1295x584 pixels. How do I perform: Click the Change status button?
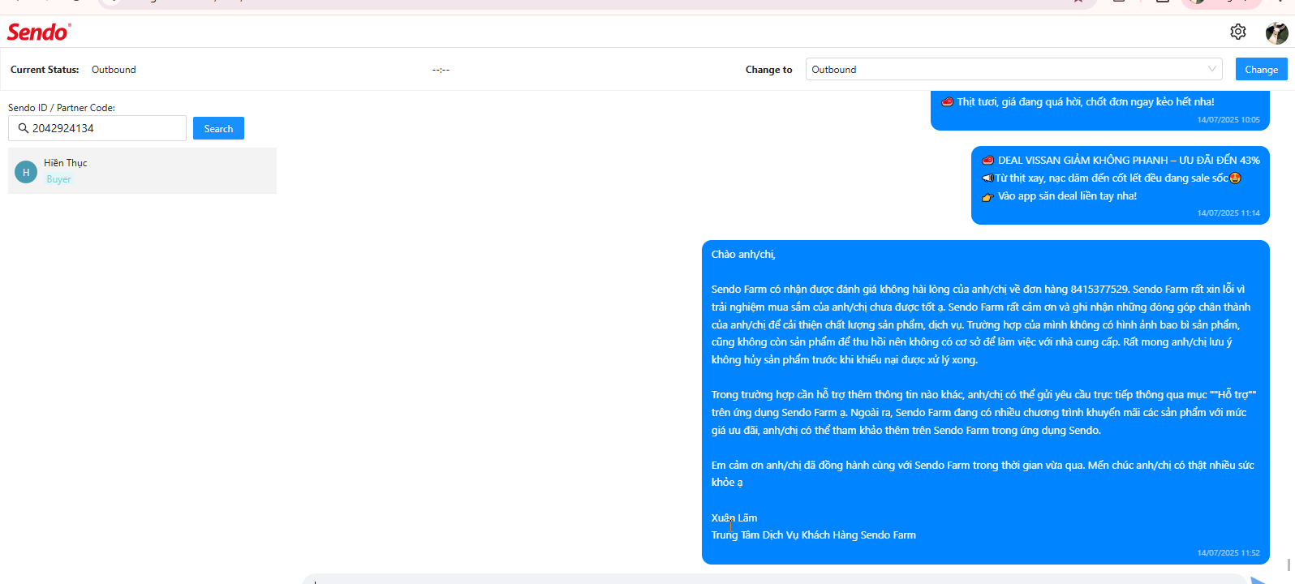tap(1261, 70)
